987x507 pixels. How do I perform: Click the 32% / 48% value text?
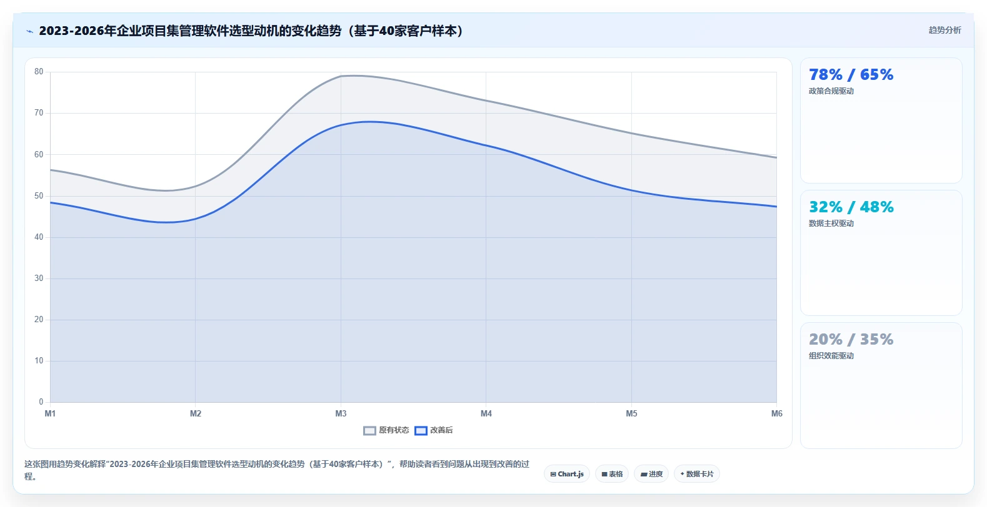click(x=851, y=207)
